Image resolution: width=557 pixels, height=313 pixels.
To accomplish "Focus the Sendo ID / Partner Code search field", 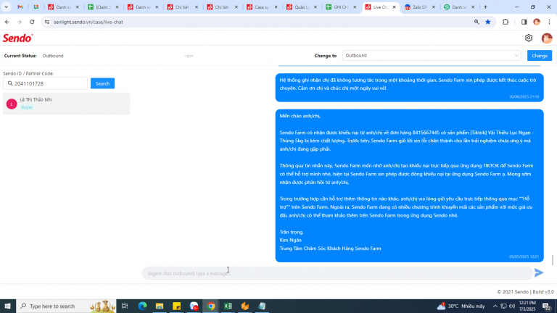I will (x=46, y=83).
